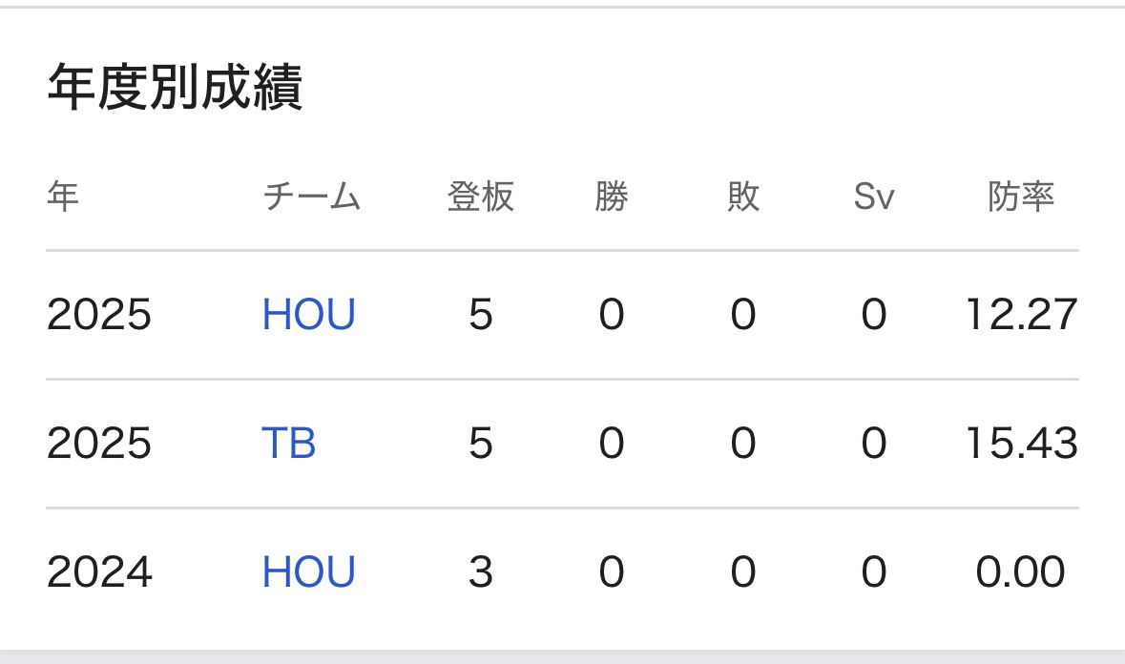Open the HOU team link for 2025
The image size is (1125, 664).
pos(308,315)
